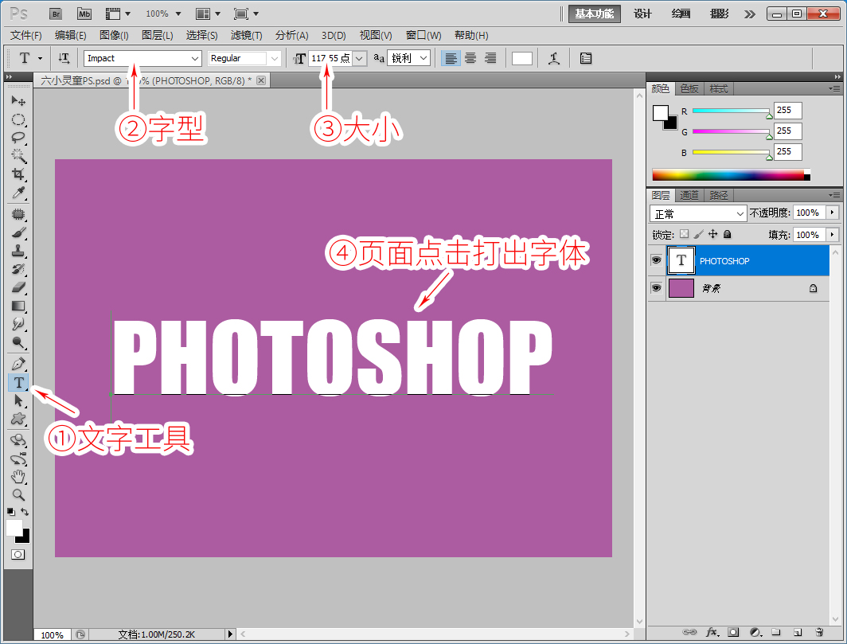Switch to the 通道 tab
Viewport: 847px width, 644px height.
pyautogui.click(x=689, y=195)
